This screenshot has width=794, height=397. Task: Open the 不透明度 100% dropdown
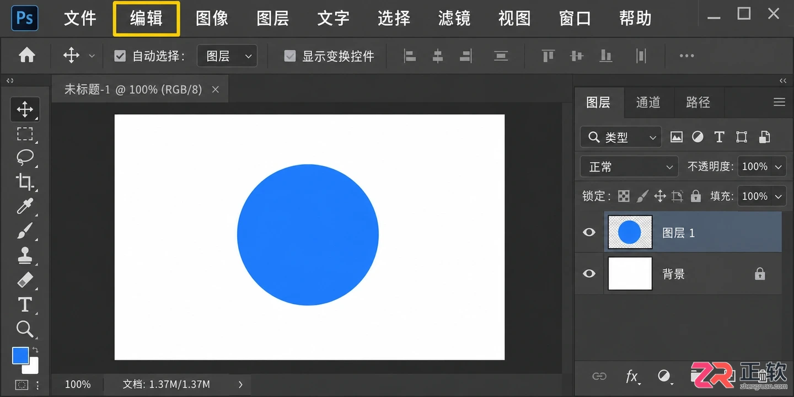(x=762, y=167)
